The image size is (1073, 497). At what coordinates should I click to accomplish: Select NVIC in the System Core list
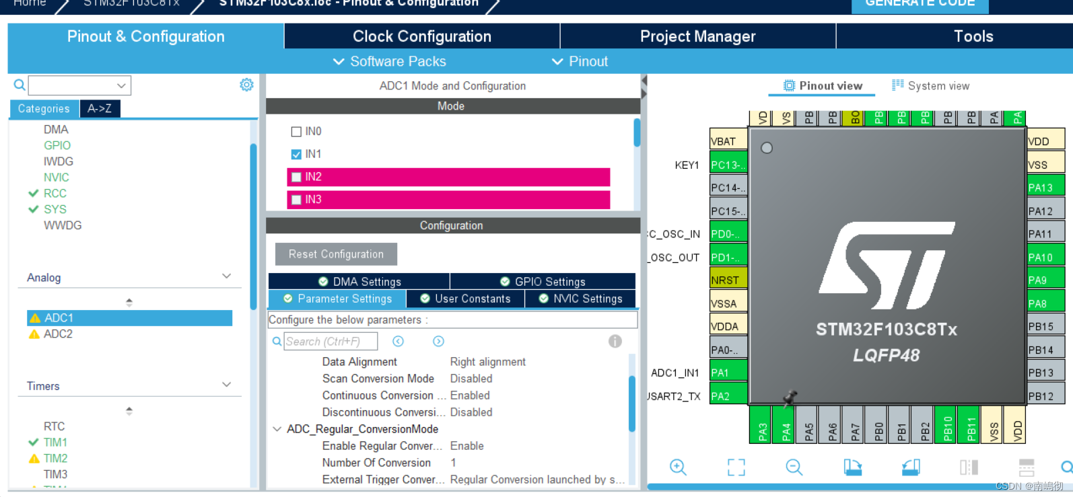[57, 178]
